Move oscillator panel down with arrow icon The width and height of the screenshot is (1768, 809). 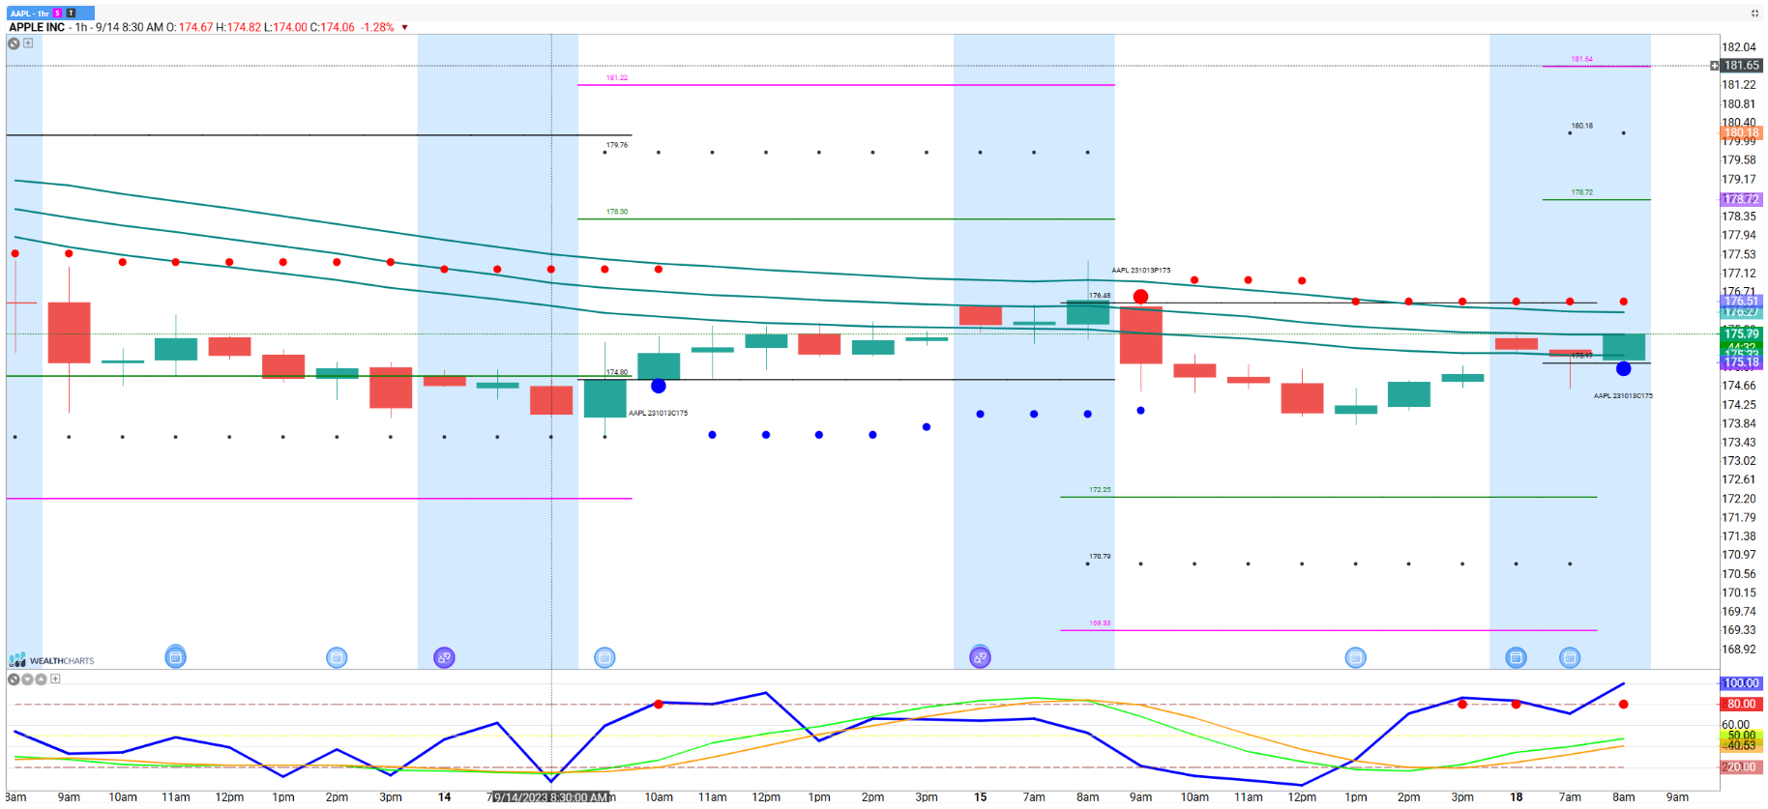tap(28, 679)
